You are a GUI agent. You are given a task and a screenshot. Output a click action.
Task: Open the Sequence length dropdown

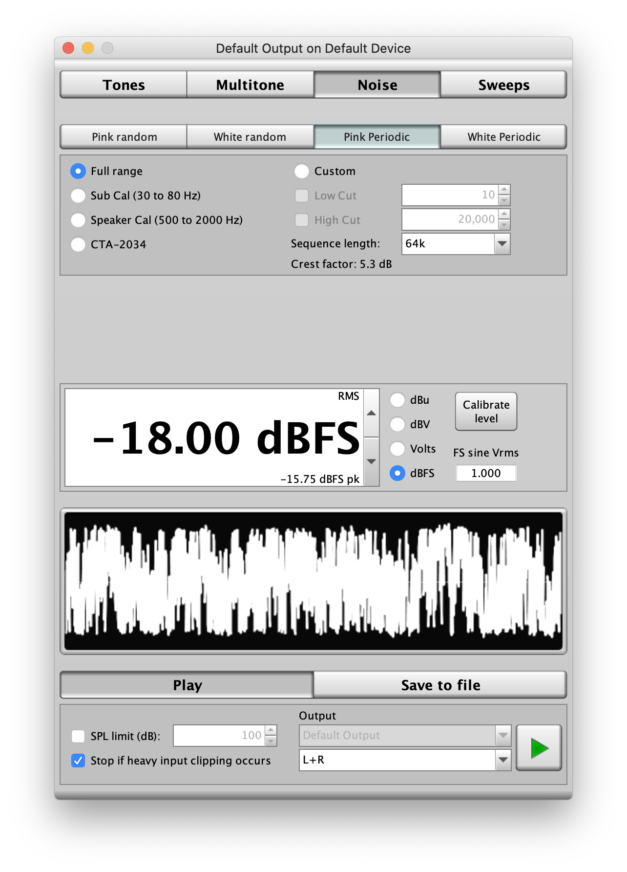point(456,243)
